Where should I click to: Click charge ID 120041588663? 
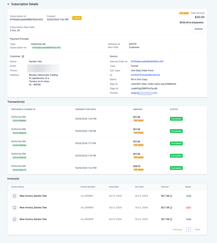pos(19,121)
